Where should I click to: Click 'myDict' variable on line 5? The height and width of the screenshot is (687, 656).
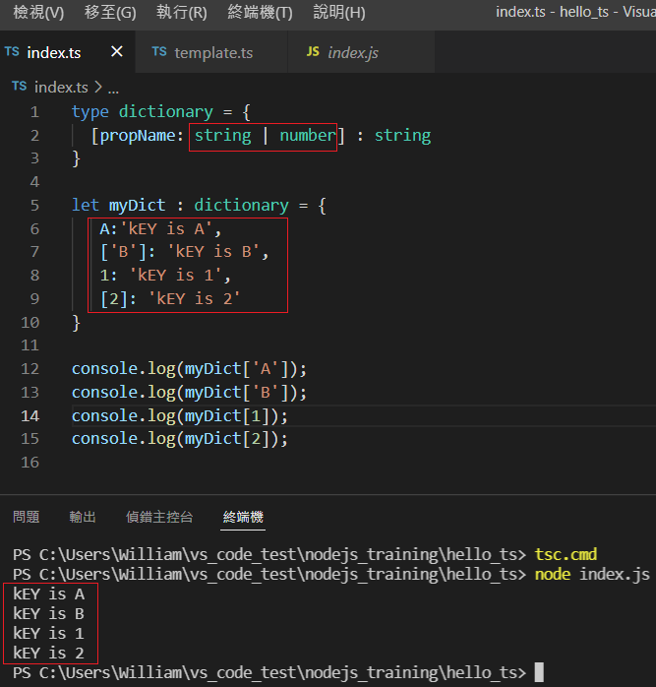[138, 205]
